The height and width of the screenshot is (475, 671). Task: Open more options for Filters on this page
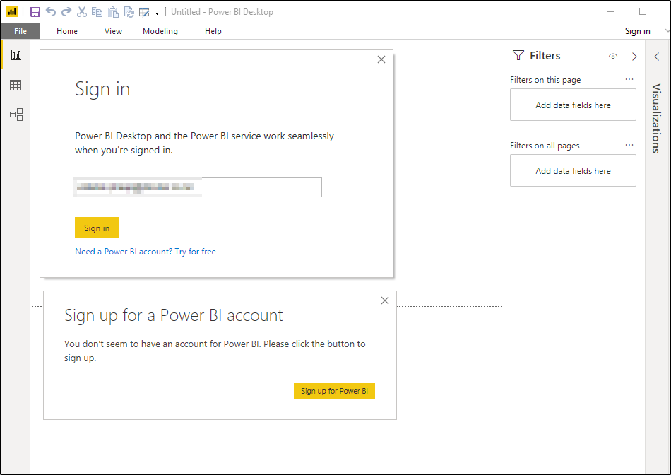click(x=629, y=79)
